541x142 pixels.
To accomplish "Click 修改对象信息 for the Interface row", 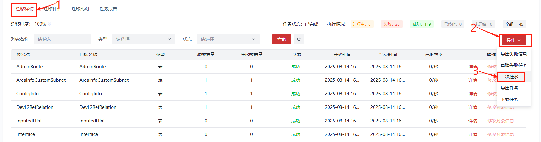I will click(x=500, y=134).
